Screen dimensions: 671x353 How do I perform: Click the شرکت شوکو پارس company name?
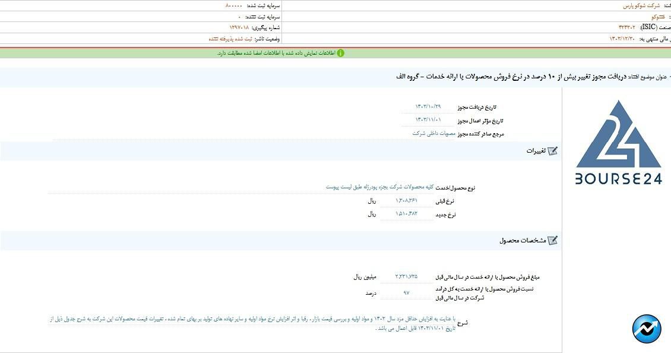tap(641, 6)
